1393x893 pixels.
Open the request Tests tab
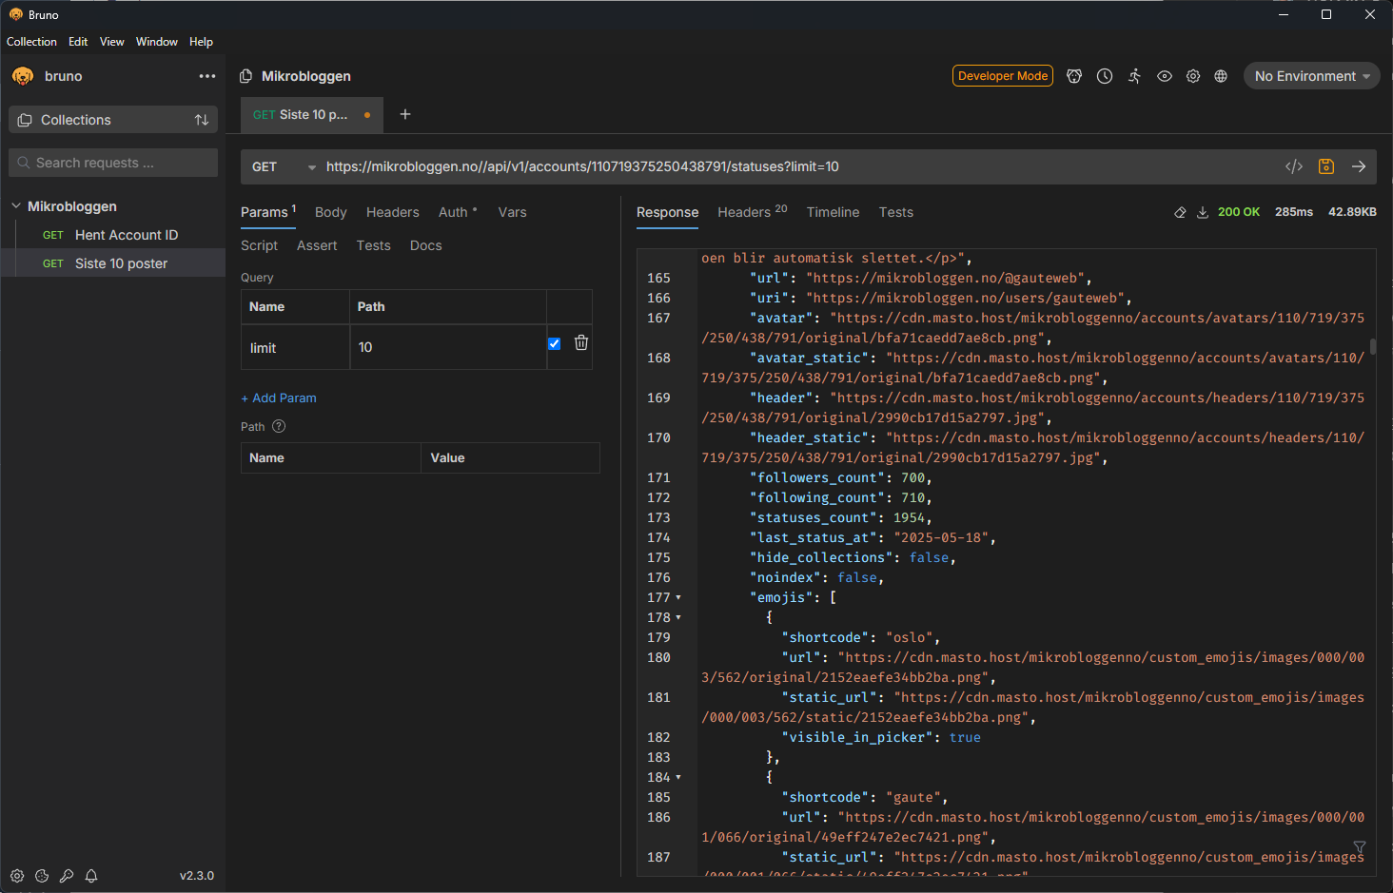pos(374,245)
